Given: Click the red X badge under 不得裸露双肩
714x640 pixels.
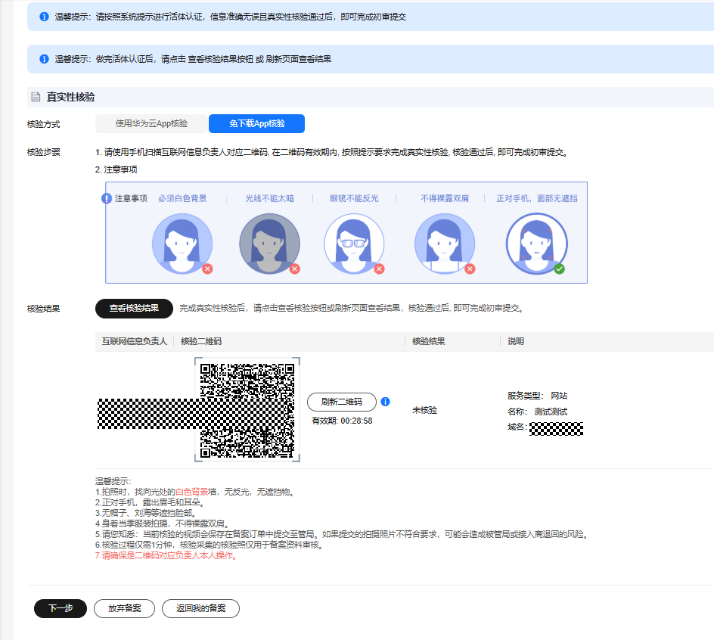Looking at the screenshot, I should pyautogui.click(x=470, y=269).
